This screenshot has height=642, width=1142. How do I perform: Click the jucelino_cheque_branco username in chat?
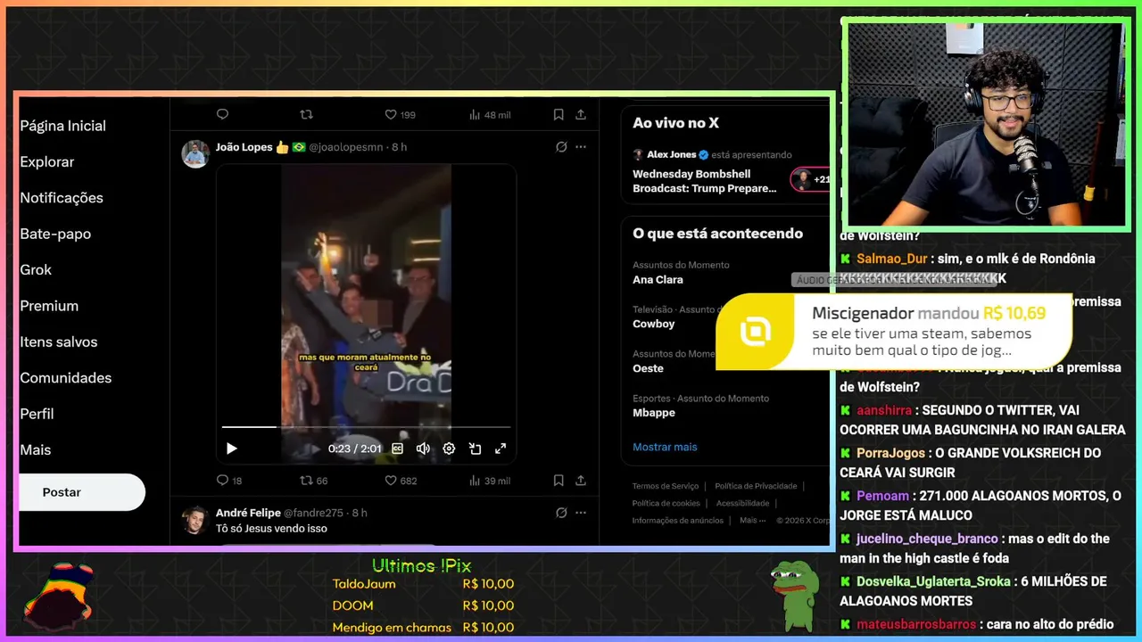click(x=928, y=539)
